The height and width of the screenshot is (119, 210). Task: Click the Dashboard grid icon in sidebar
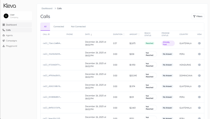coord(4,25)
